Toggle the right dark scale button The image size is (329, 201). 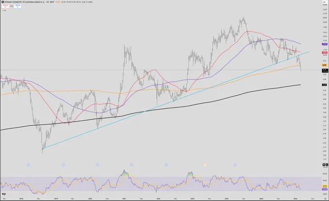coord(327,165)
